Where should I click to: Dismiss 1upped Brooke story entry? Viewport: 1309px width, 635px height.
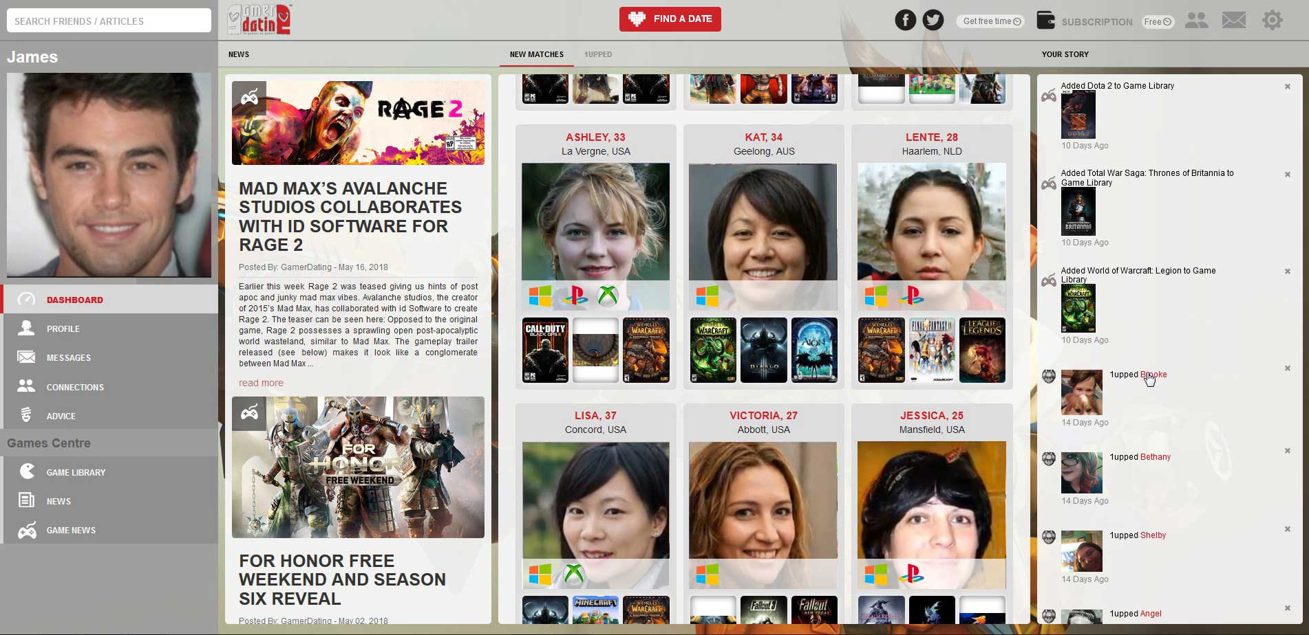1287,368
